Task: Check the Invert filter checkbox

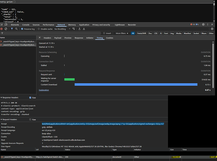Action: point(104,33)
